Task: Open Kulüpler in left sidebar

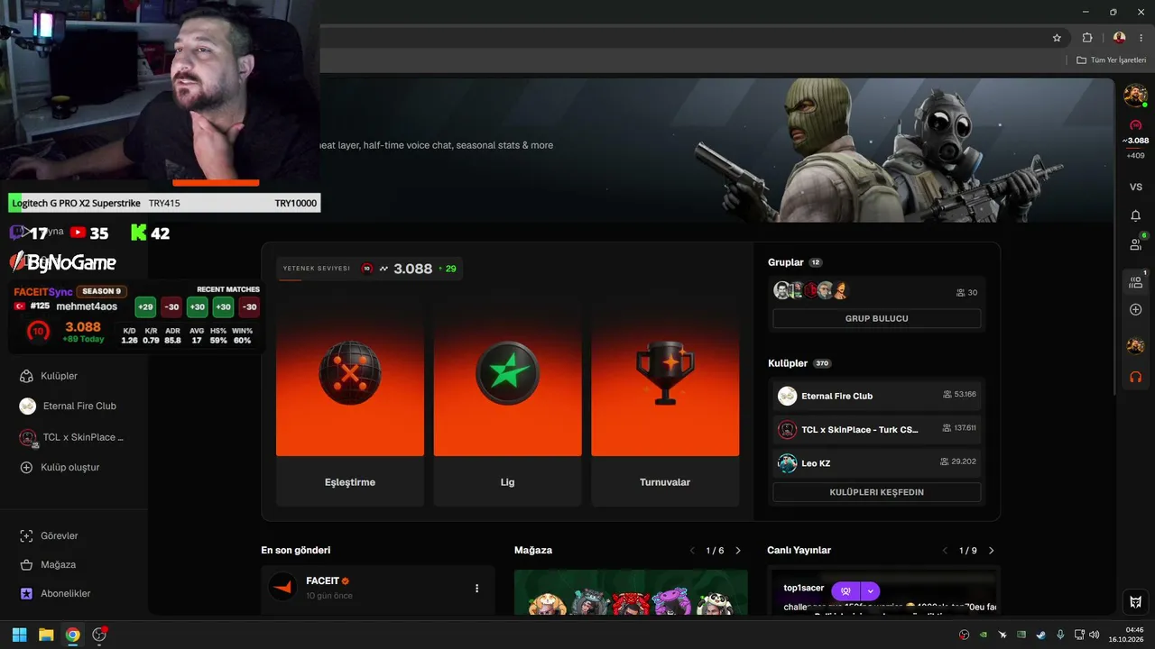Action: coord(50,376)
